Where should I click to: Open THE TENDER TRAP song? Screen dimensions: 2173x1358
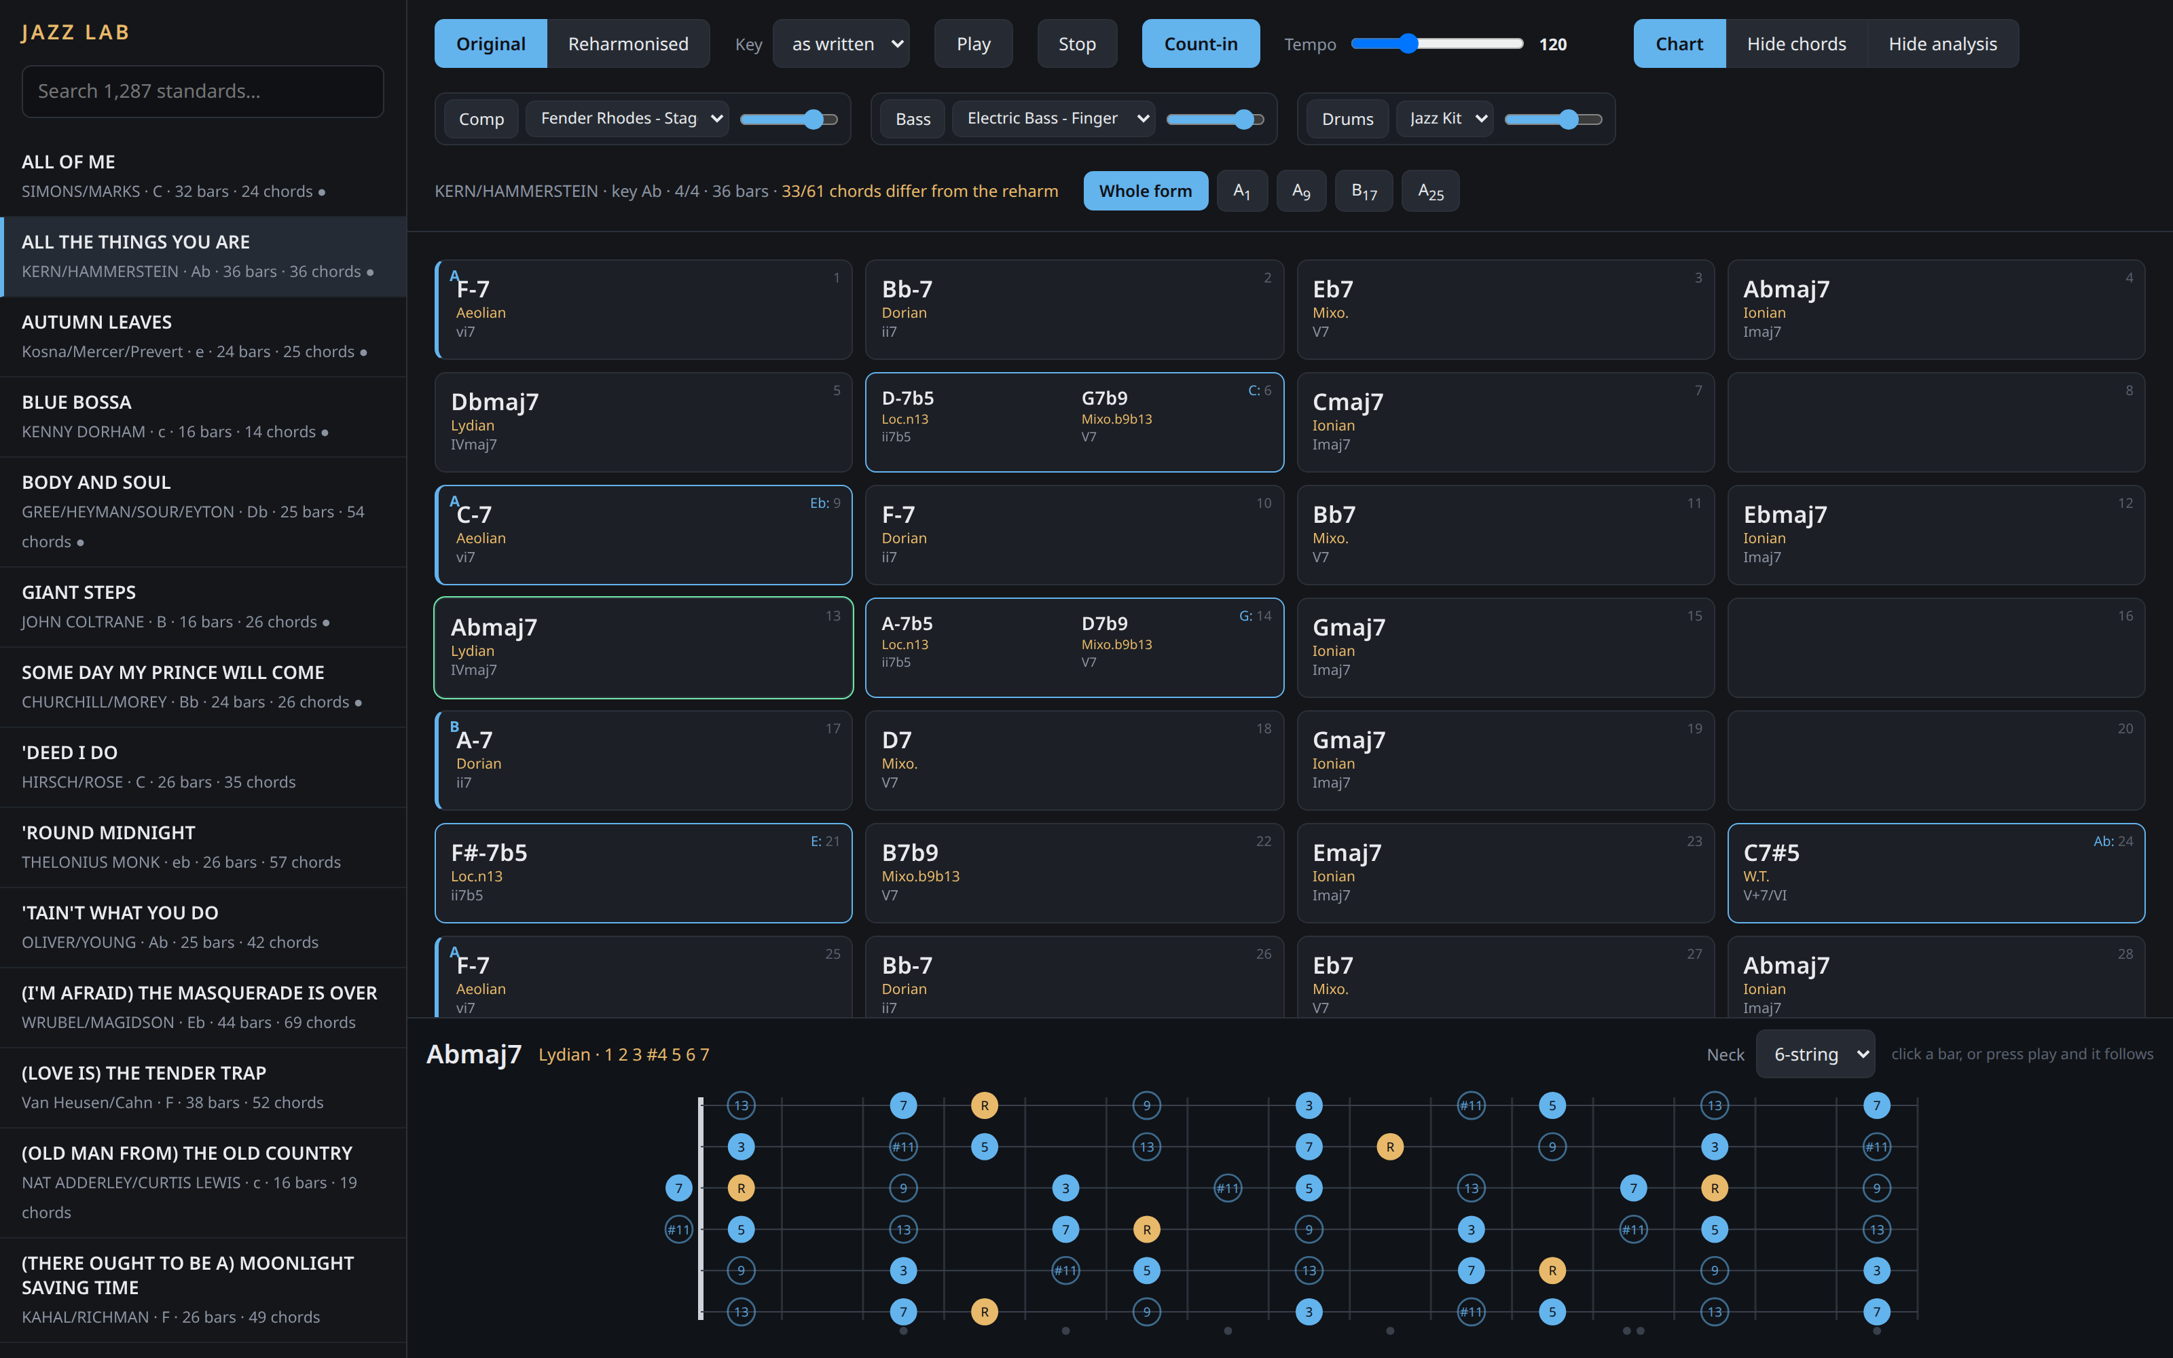click(203, 1087)
